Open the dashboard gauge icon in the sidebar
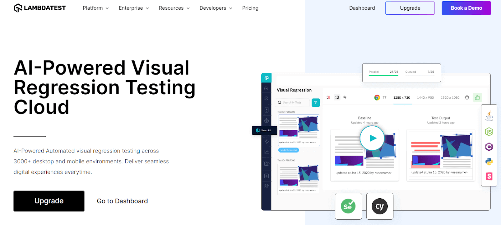 [x=266, y=88]
